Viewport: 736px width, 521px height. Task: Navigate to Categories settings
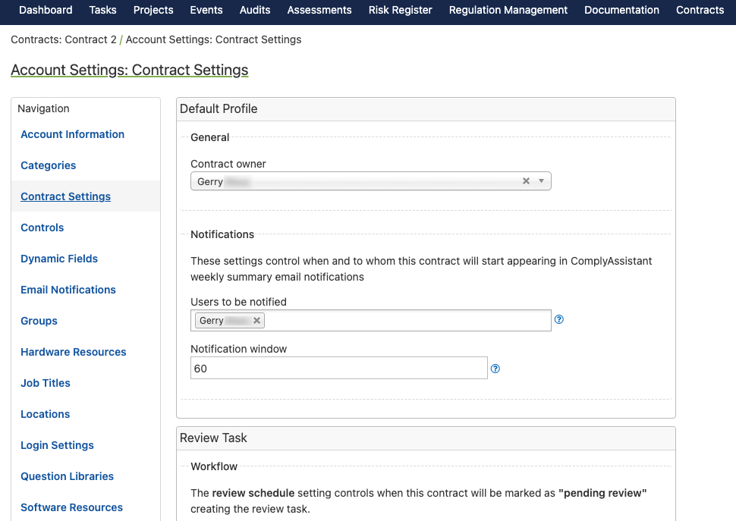click(49, 165)
